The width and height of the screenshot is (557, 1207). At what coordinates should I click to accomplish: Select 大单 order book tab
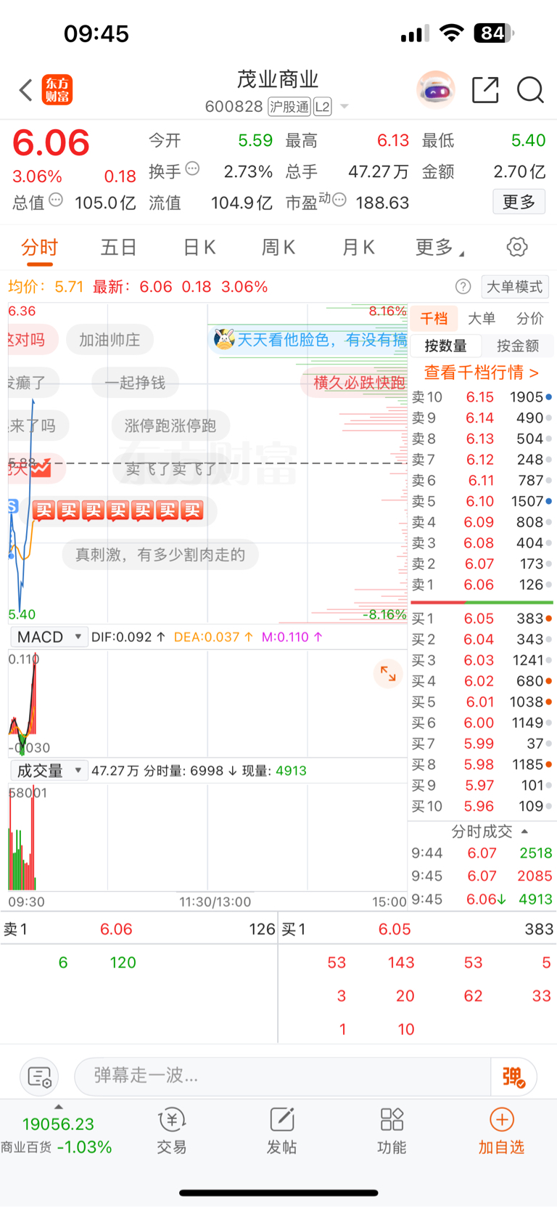(x=482, y=318)
